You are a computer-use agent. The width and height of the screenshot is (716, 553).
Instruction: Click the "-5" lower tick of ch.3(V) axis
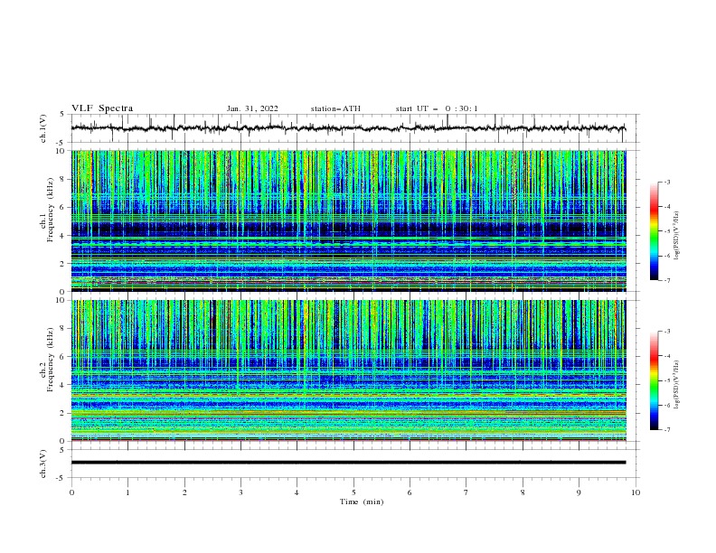pos(61,478)
